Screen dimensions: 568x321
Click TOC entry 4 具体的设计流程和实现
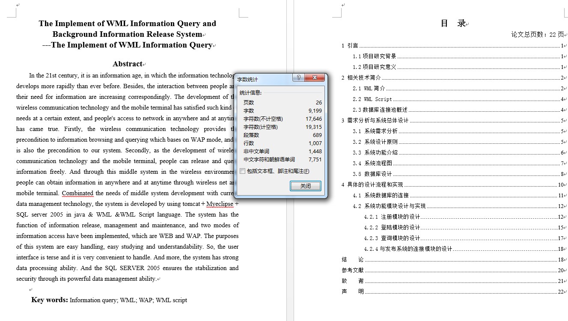(453, 184)
